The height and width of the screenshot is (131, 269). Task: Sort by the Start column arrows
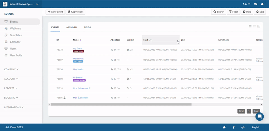point(150,40)
